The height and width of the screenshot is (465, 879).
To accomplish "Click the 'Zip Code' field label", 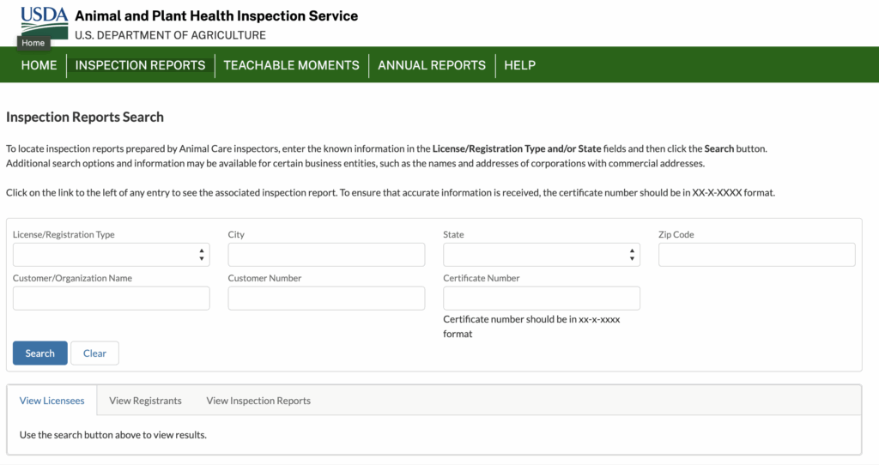I will [676, 235].
